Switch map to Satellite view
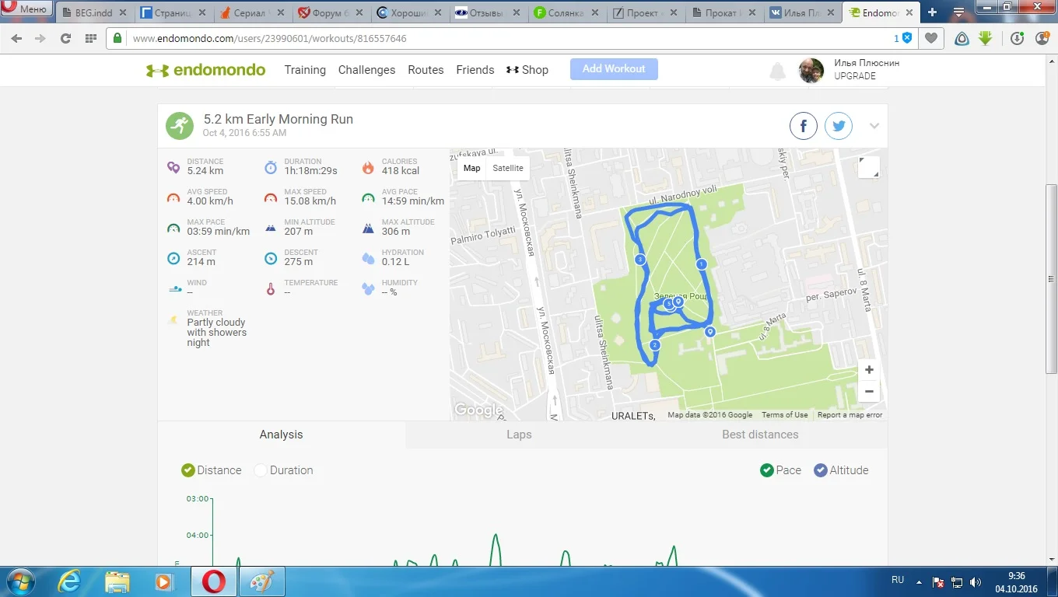 pyautogui.click(x=508, y=168)
